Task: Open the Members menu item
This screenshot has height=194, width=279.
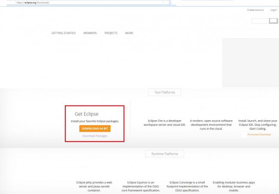Action: tap(90, 33)
